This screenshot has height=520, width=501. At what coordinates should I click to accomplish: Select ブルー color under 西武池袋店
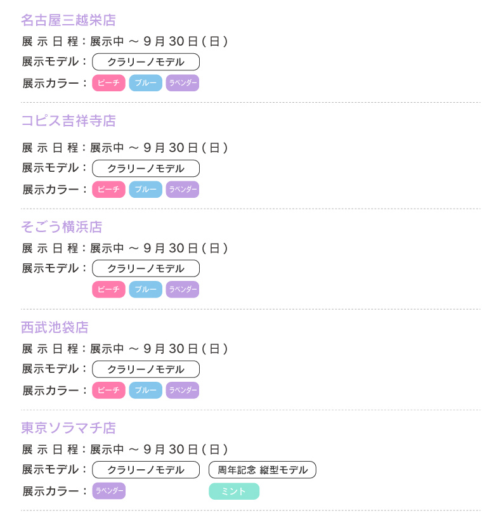(x=146, y=390)
